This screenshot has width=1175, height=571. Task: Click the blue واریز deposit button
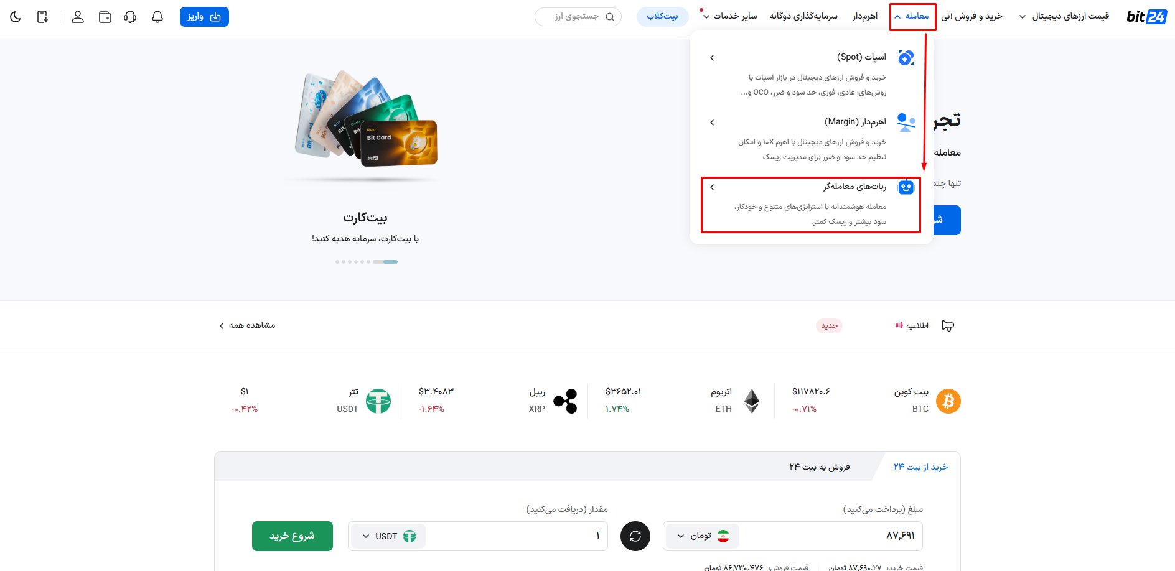(204, 17)
